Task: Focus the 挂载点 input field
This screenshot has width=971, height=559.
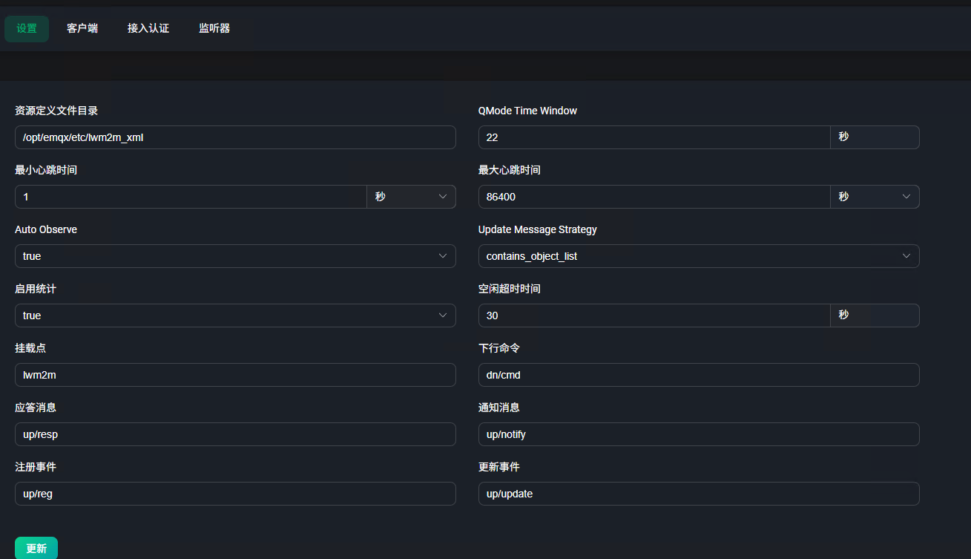Action: coord(235,375)
